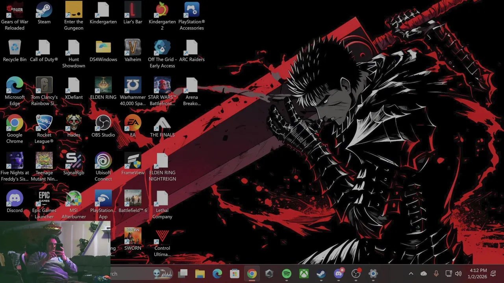504x283 pixels.
Task: Launch the Rocket League shortcut
Action: (x=44, y=129)
